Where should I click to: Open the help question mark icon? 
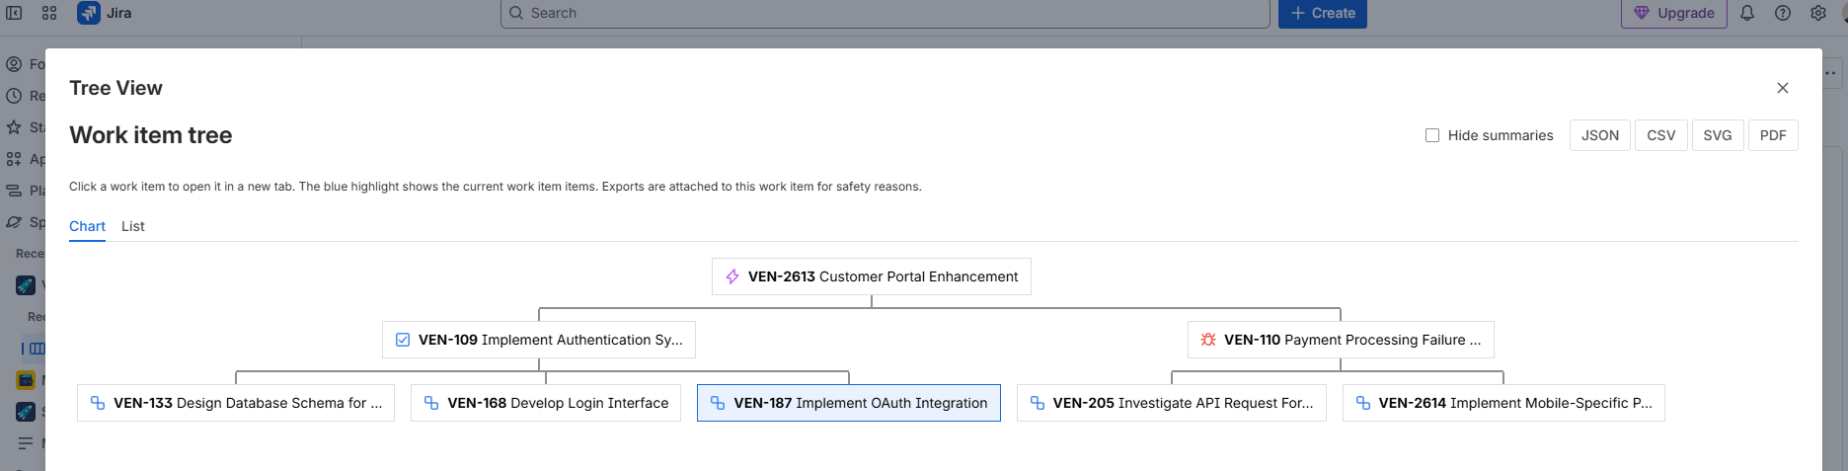(x=1783, y=13)
